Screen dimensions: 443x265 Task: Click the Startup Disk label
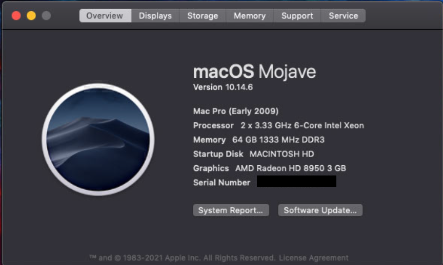(218, 154)
